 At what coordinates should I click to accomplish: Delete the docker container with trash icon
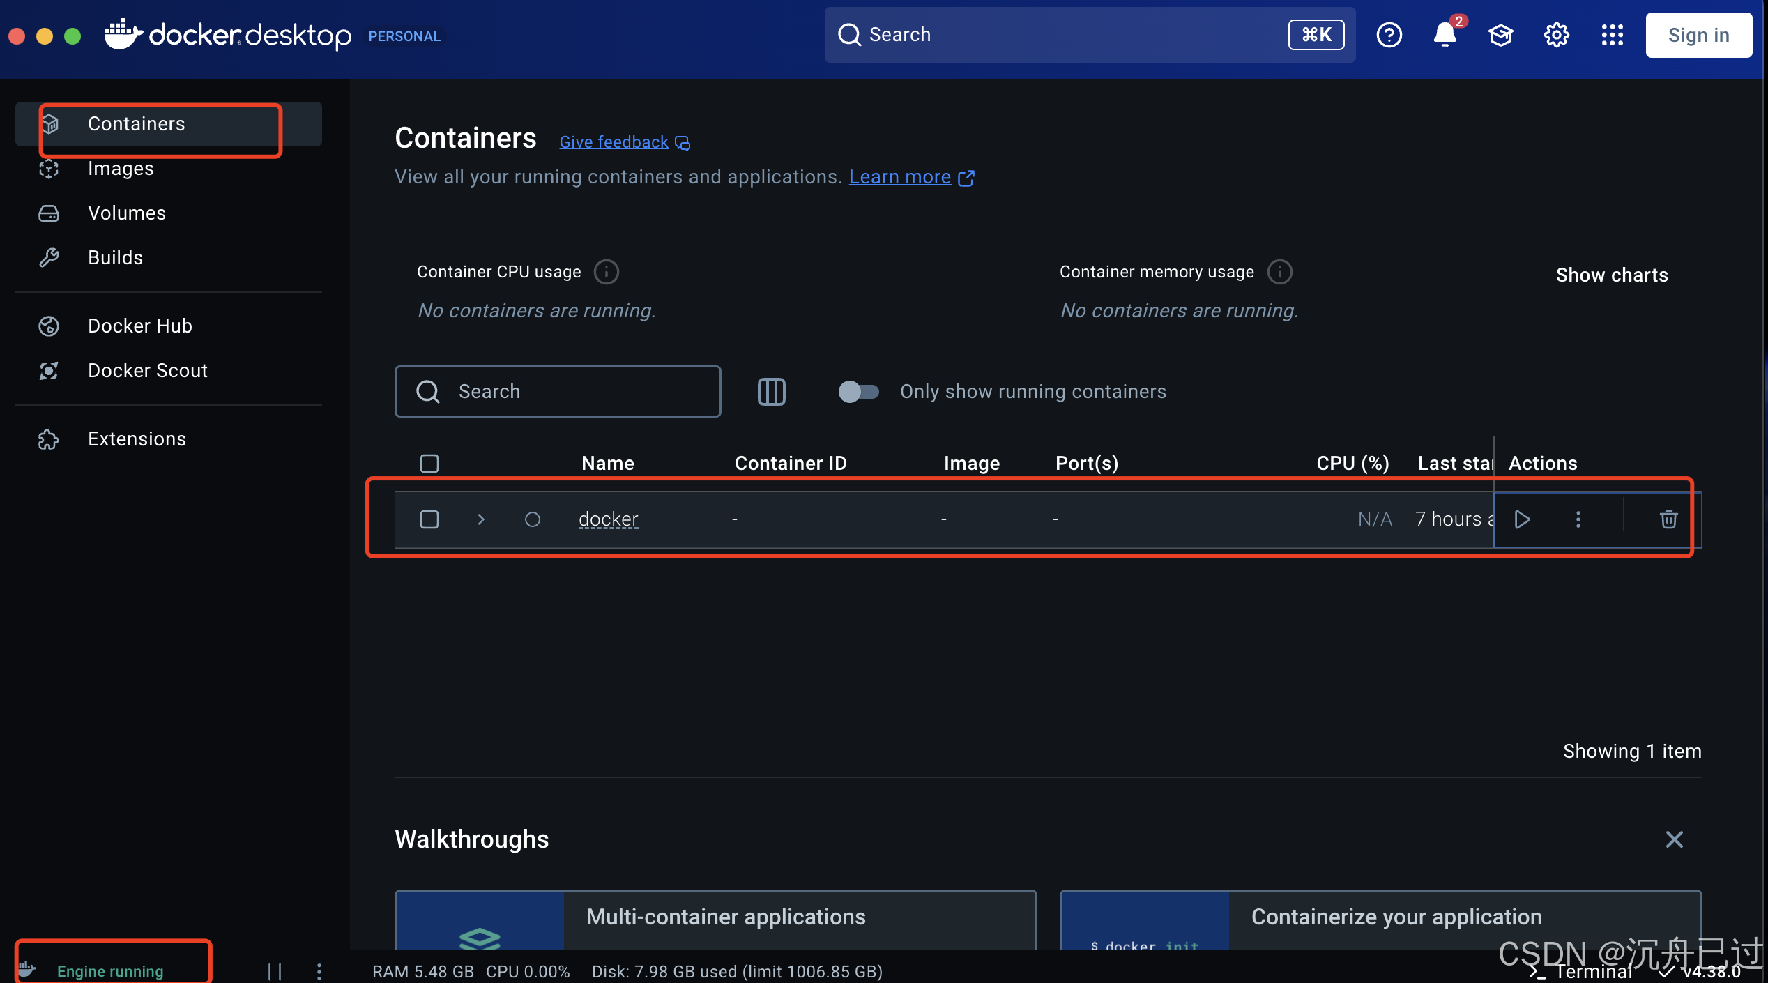tap(1668, 519)
